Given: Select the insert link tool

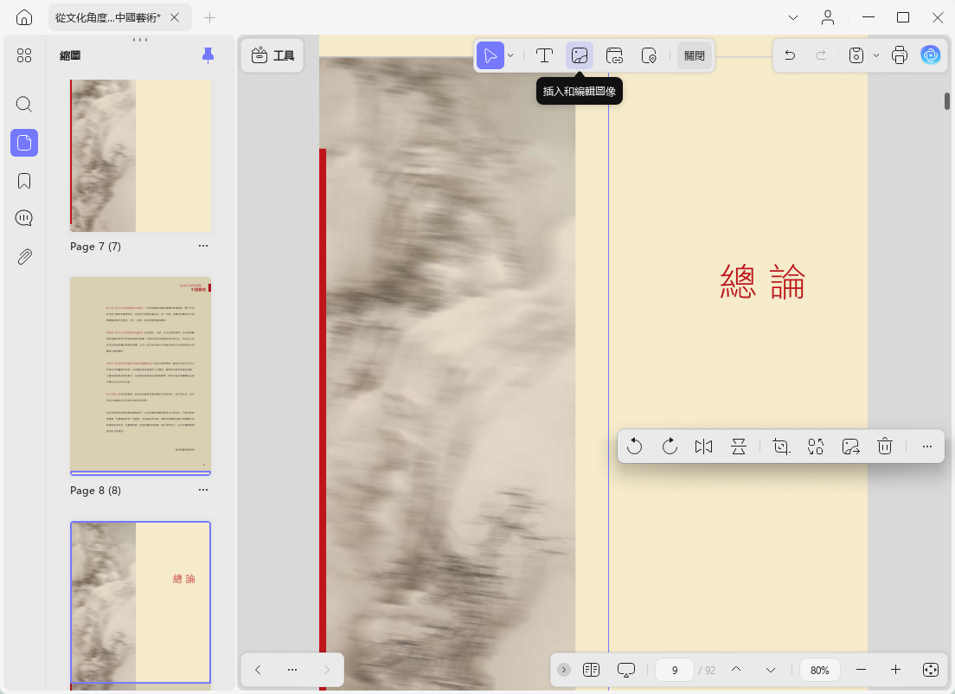Looking at the screenshot, I should click(x=614, y=55).
